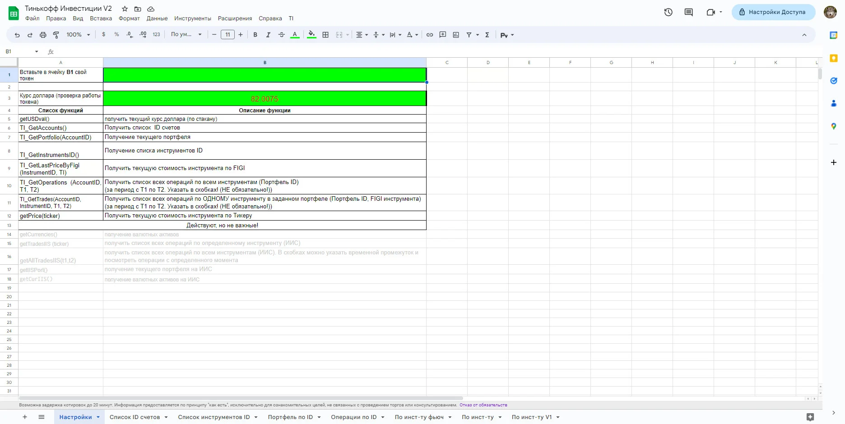Image resolution: width=845 pixels, height=424 pixels.
Task: Open Google Keep side panel
Action: [x=834, y=58]
